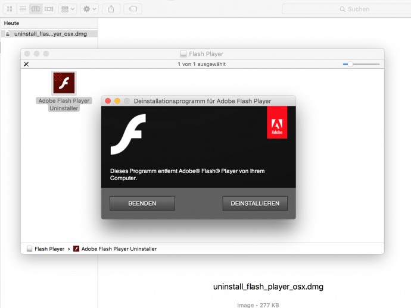Screen dimensions: 411x308
Task: Click the Image - 277 KB info text
Action: (x=258, y=305)
